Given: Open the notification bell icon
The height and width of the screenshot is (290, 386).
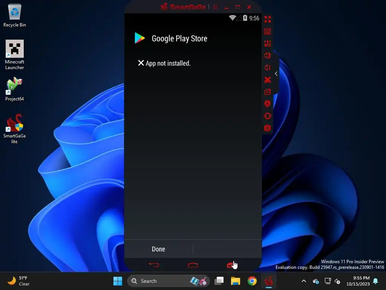Looking at the screenshot, I should [x=376, y=281].
